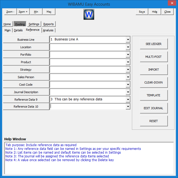Click the EDIT JOURNAL button
This screenshot has height=178, width=178.
[x=154, y=108]
